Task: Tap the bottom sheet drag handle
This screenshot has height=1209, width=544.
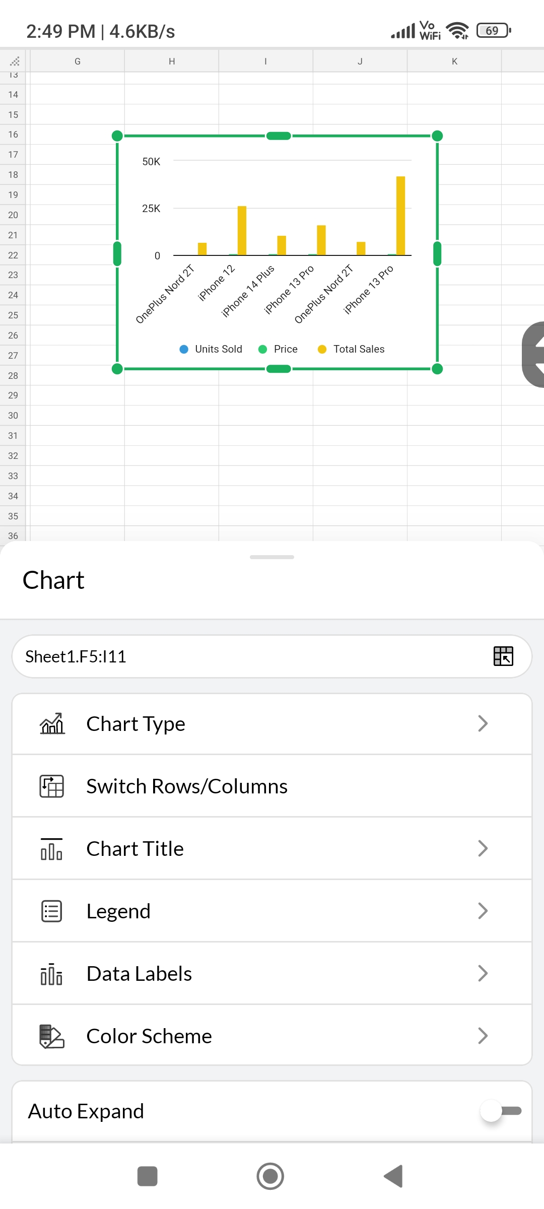Action: [x=272, y=557]
